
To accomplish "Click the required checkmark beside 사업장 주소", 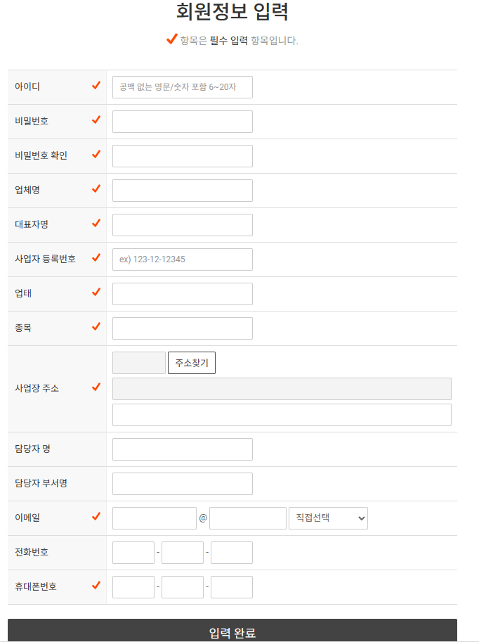I will point(96,387).
